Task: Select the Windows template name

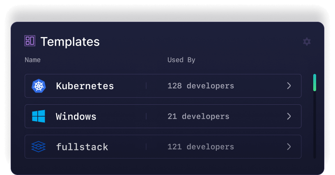Action: click(x=76, y=116)
